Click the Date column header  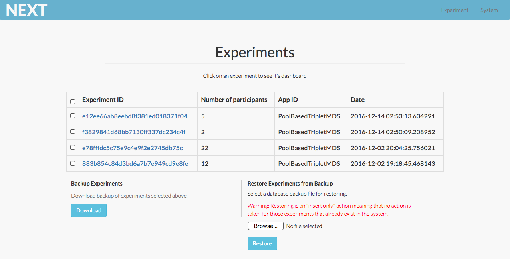pyautogui.click(x=357, y=100)
